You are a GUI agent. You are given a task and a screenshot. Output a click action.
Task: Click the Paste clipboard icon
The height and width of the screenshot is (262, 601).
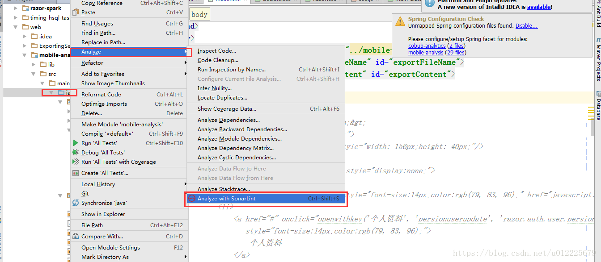pos(76,12)
